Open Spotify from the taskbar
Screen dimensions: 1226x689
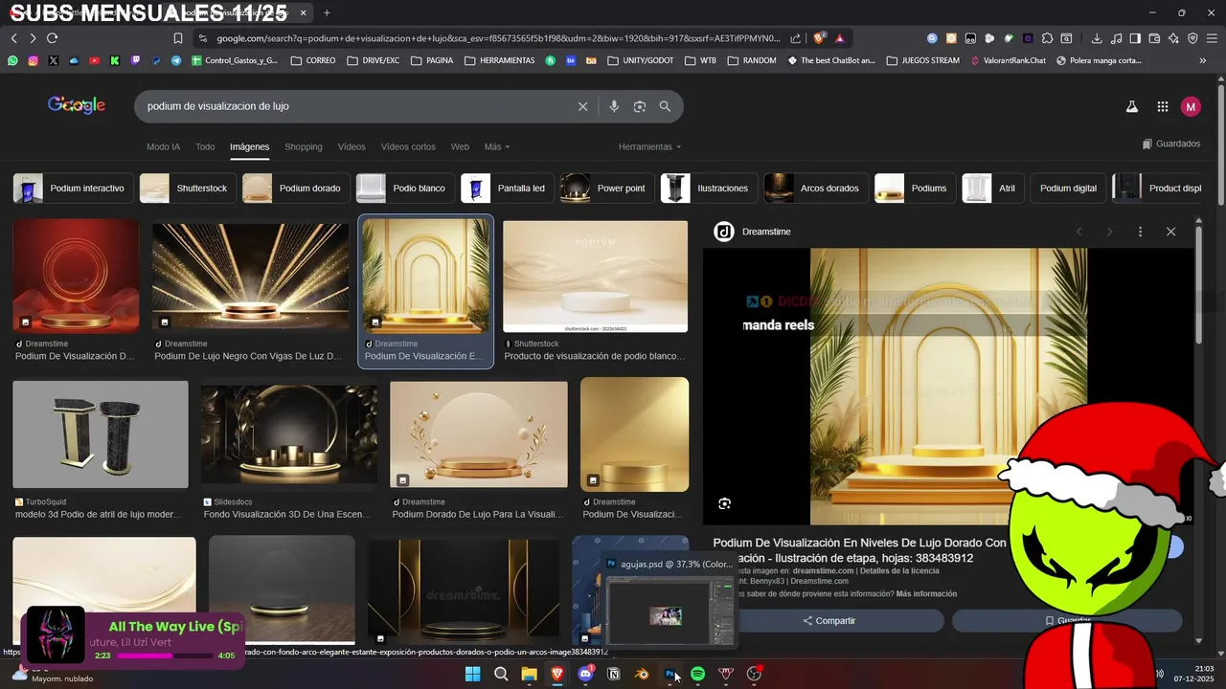click(x=698, y=674)
